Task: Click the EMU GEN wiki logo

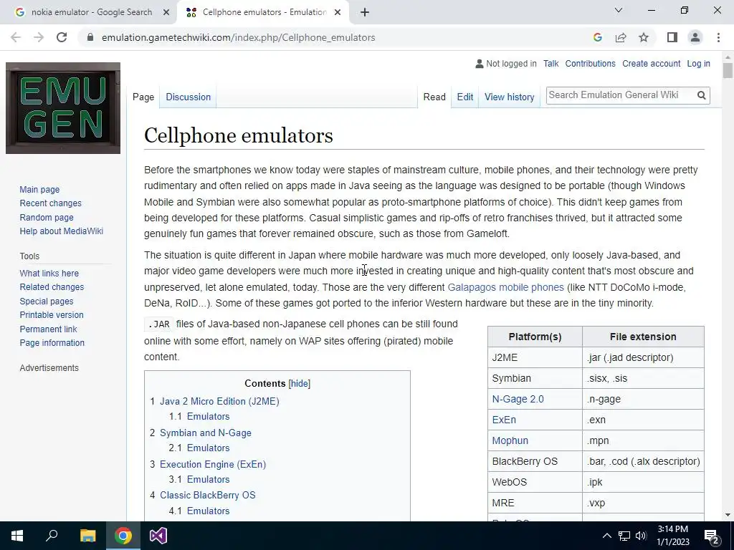Action: [x=63, y=108]
